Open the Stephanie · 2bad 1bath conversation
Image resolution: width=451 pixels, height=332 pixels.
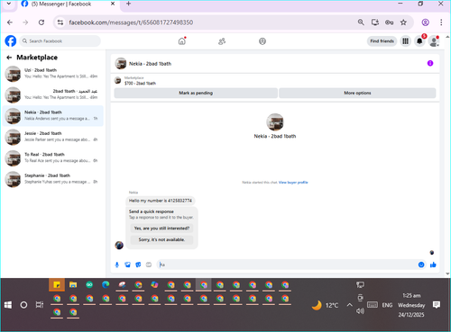(53, 179)
